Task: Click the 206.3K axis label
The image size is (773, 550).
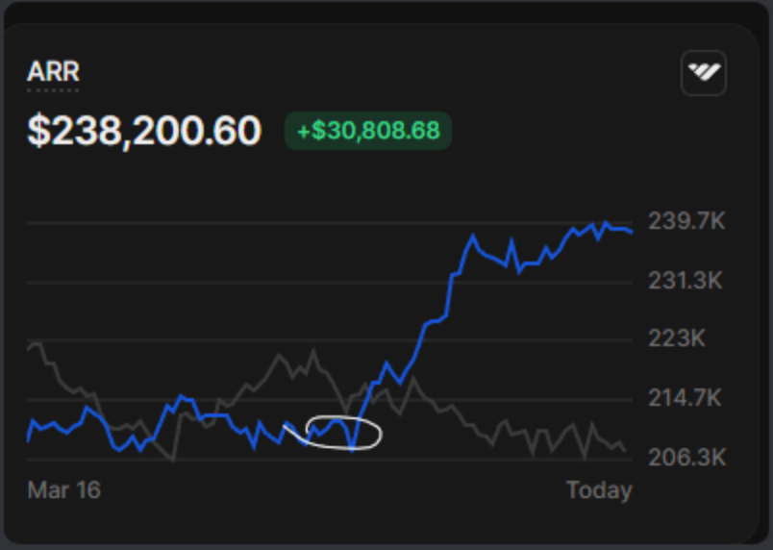Action: pyautogui.click(x=687, y=458)
